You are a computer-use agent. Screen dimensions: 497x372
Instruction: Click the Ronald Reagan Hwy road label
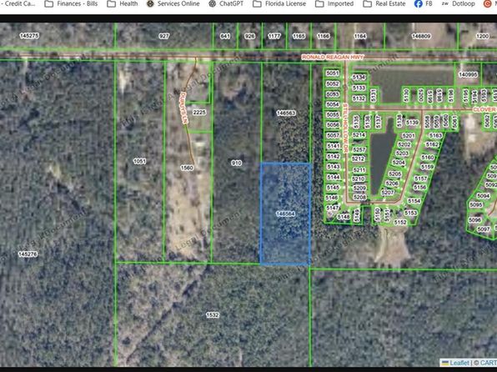[333, 57]
